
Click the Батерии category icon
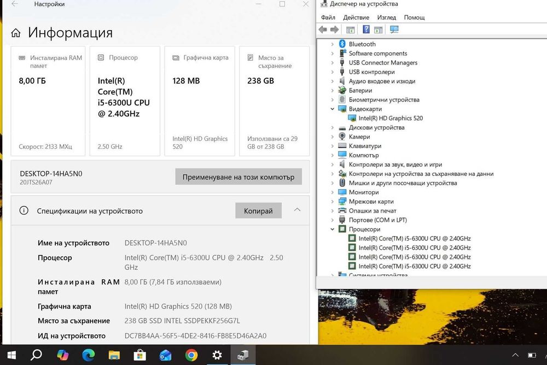point(342,90)
